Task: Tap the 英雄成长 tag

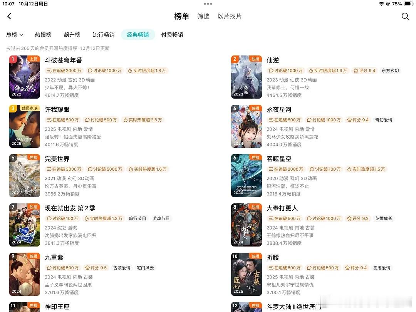Action: (x=384, y=219)
